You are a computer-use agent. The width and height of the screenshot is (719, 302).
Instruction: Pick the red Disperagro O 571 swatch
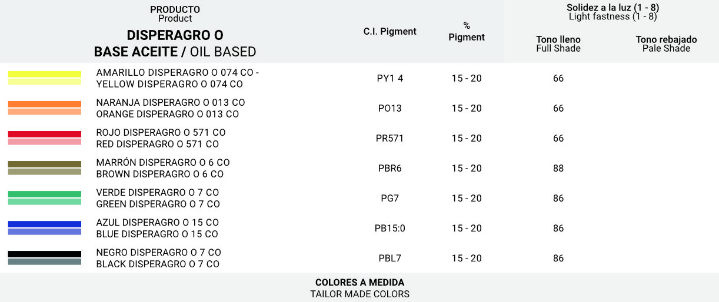tap(45, 138)
